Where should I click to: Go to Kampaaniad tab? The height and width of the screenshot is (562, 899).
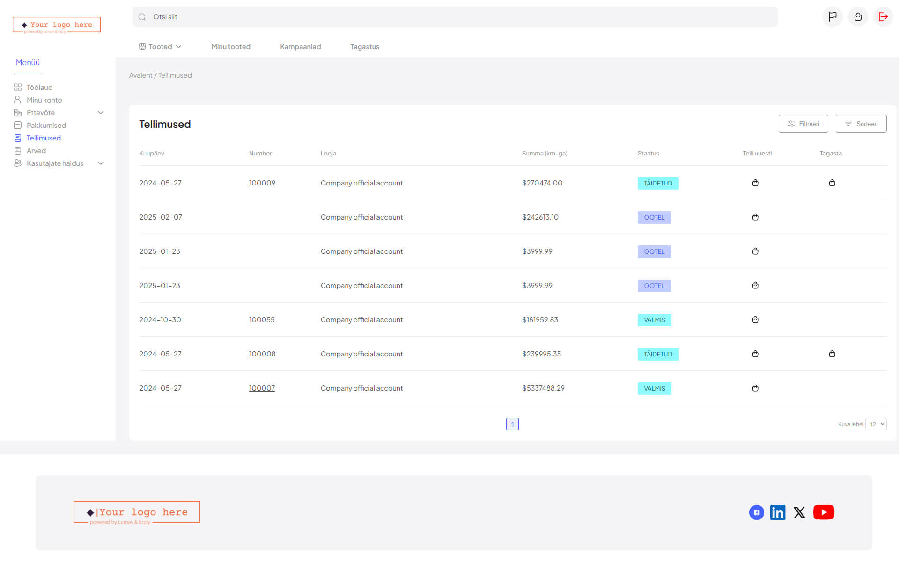coord(300,47)
